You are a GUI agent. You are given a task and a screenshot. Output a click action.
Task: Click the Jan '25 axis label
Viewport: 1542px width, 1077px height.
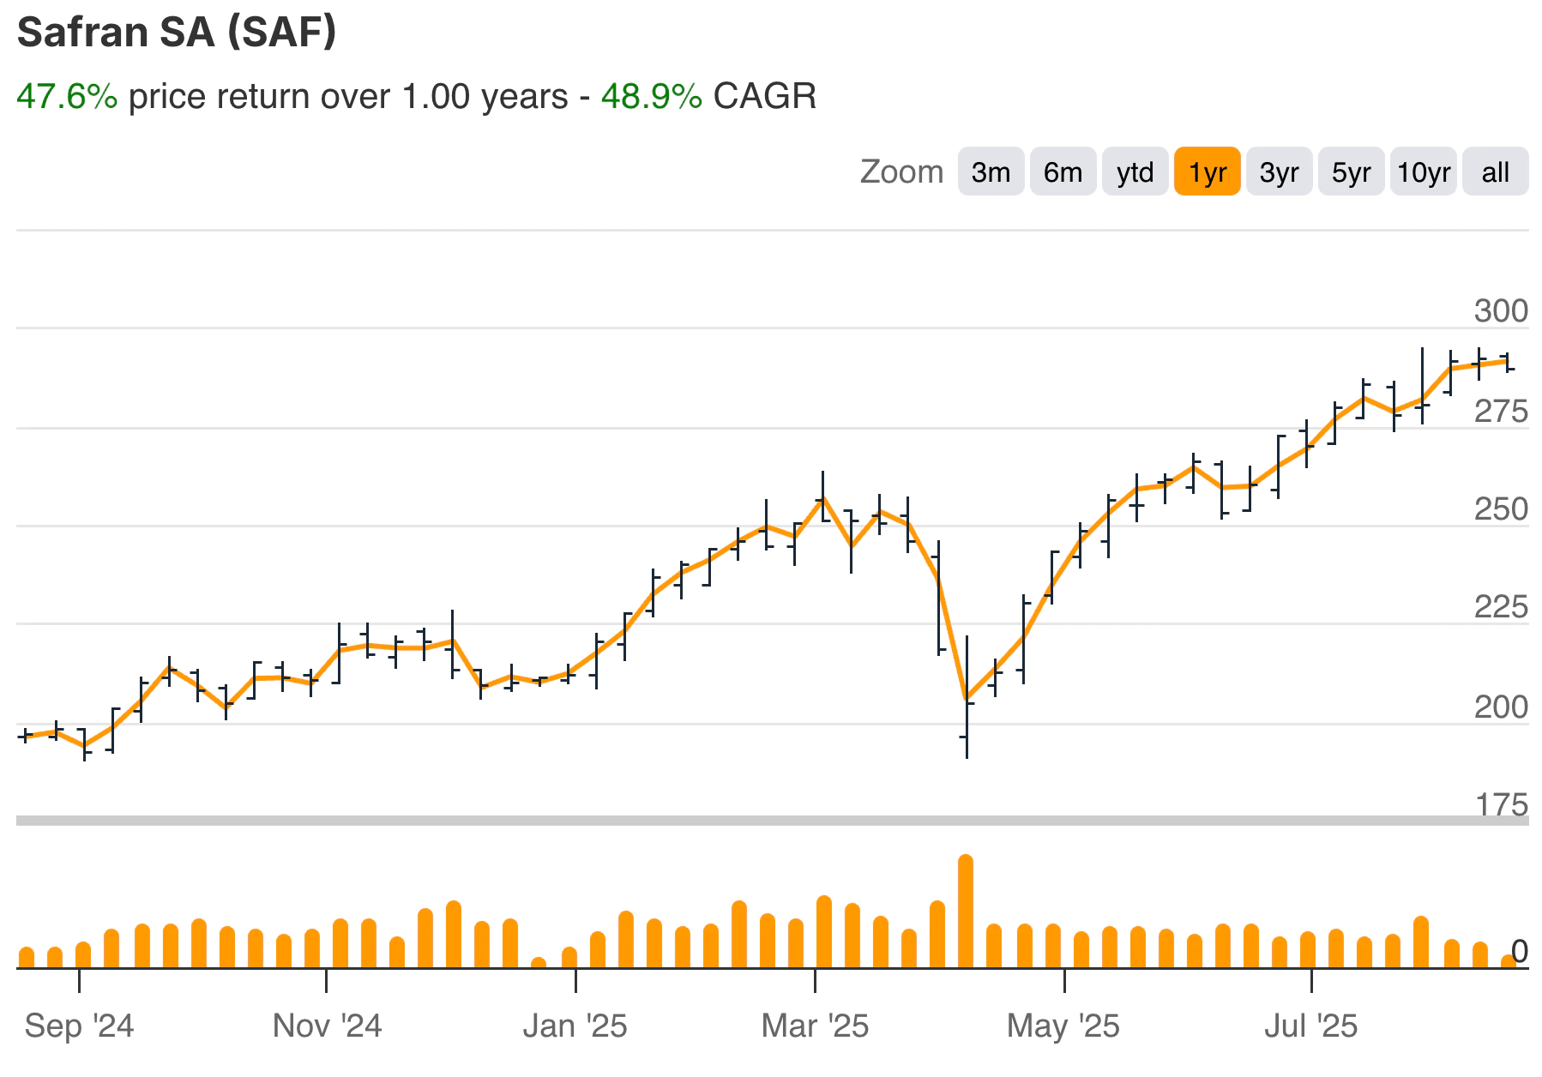575,1026
